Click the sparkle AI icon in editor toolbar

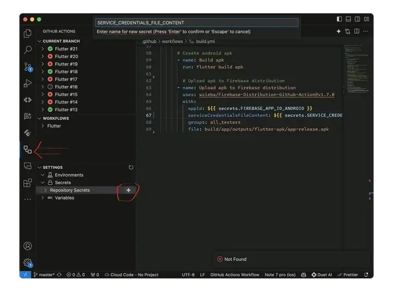pos(338,31)
